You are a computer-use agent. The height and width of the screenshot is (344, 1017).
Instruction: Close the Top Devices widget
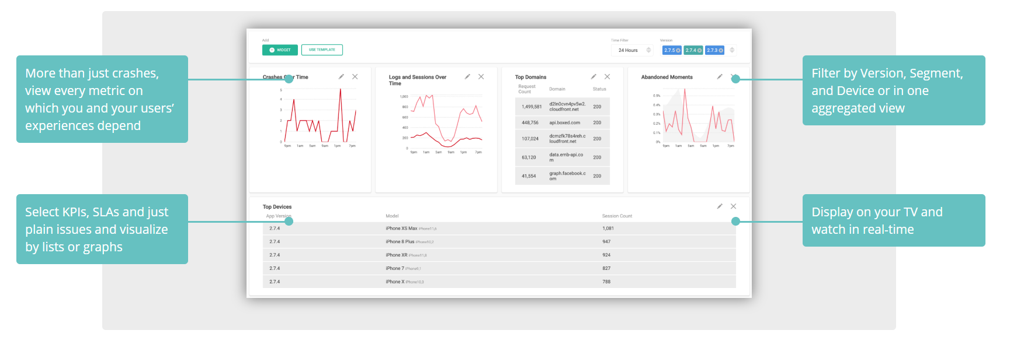733,206
